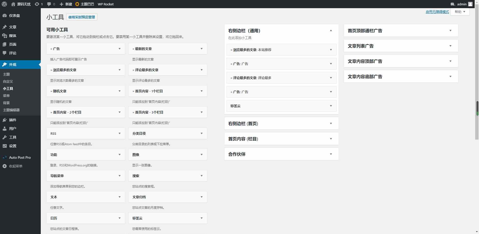Open the 页面 pages icon
The width and height of the screenshot is (479, 234).
(4, 44)
